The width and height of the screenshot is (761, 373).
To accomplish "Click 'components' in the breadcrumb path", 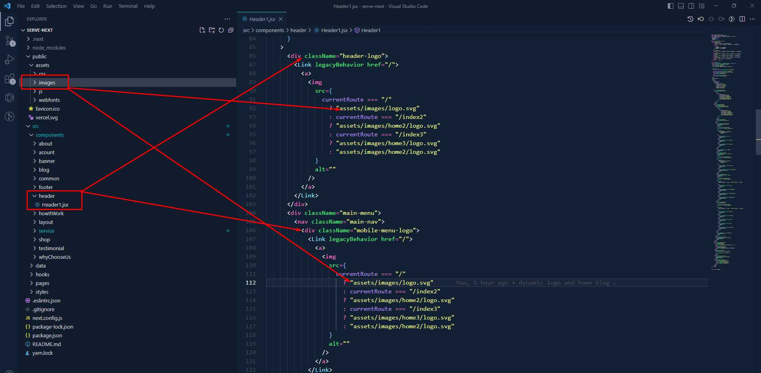I will 270,30.
